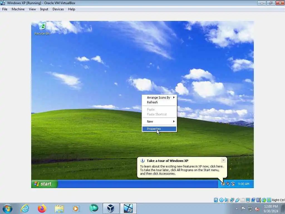
Task: Click the Right Ctrl host key label
Action: tap(278, 200)
